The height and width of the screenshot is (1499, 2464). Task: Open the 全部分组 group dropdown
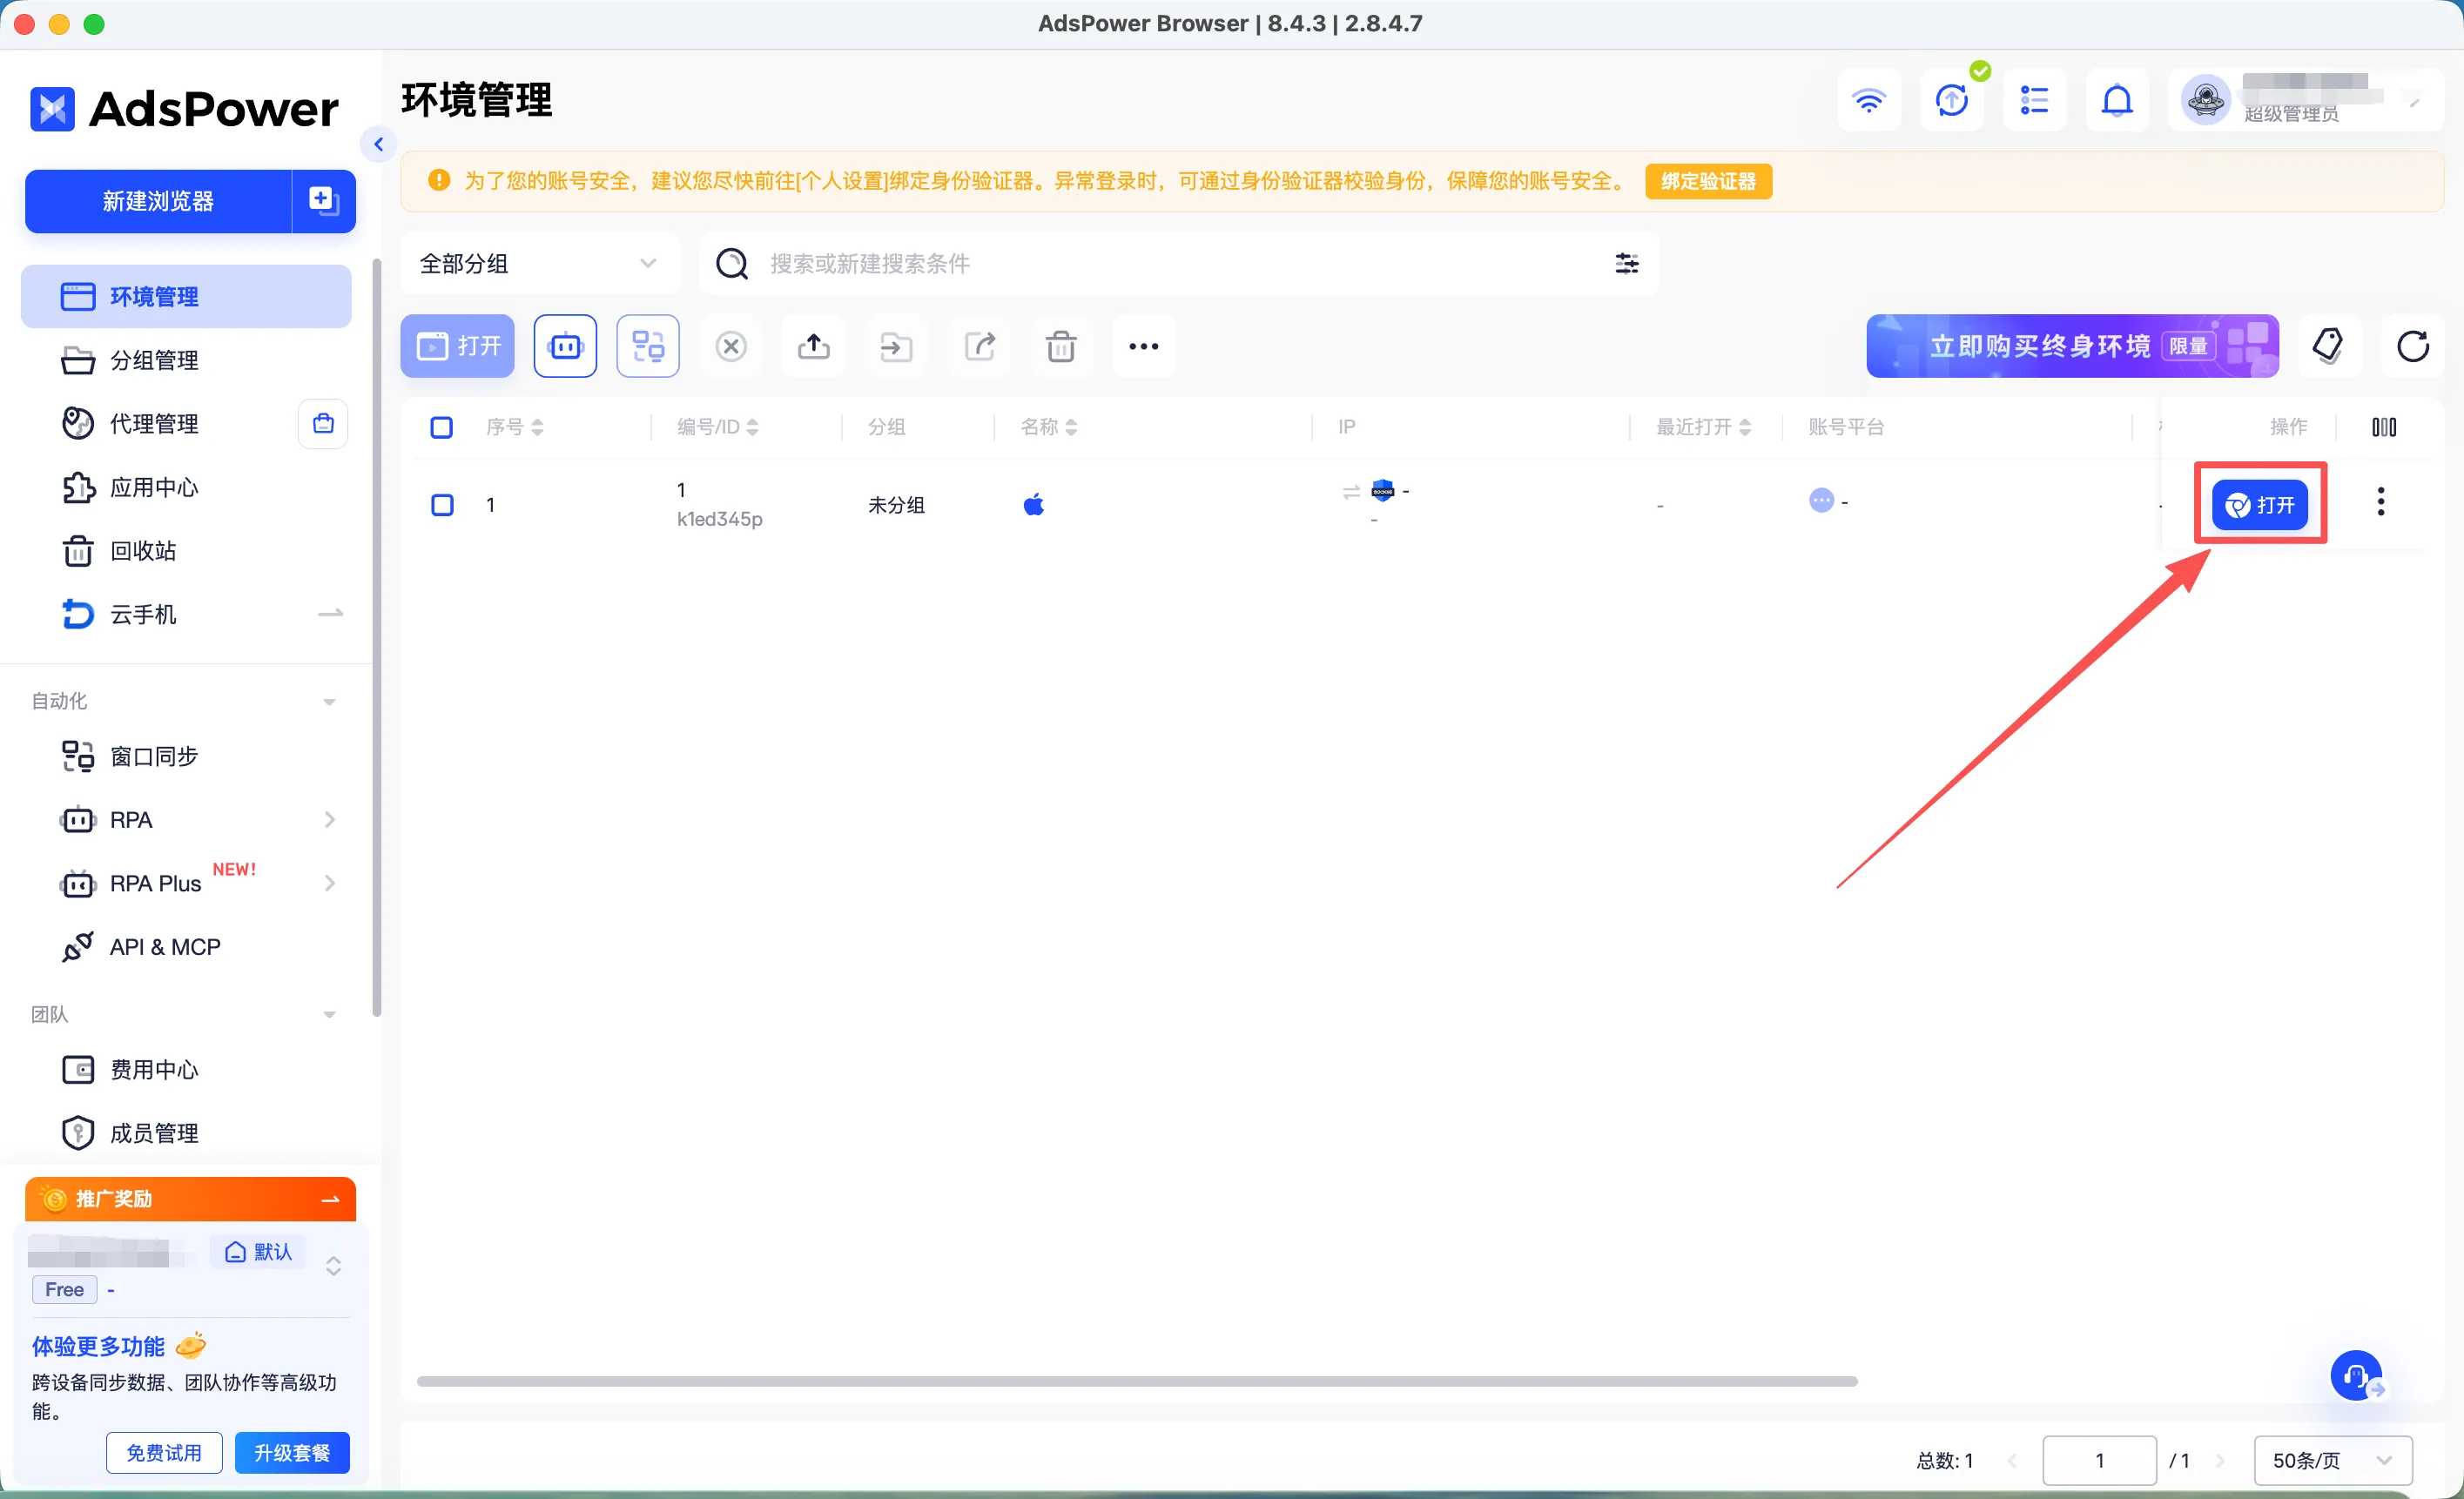(x=540, y=264)
